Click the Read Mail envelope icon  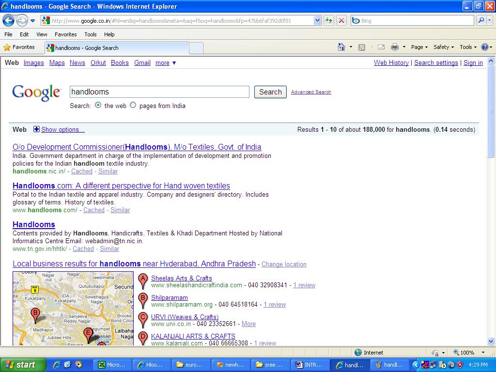click(381, 47)
